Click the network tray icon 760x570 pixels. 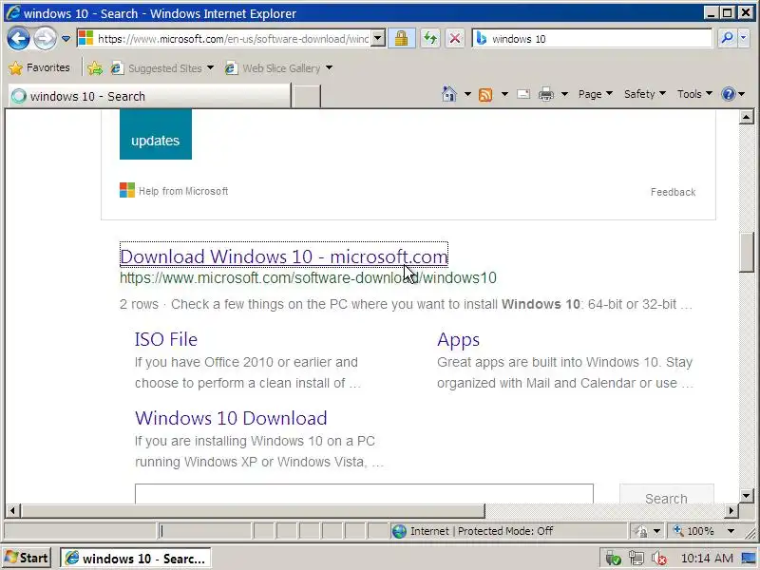click(x=636, y=559)
